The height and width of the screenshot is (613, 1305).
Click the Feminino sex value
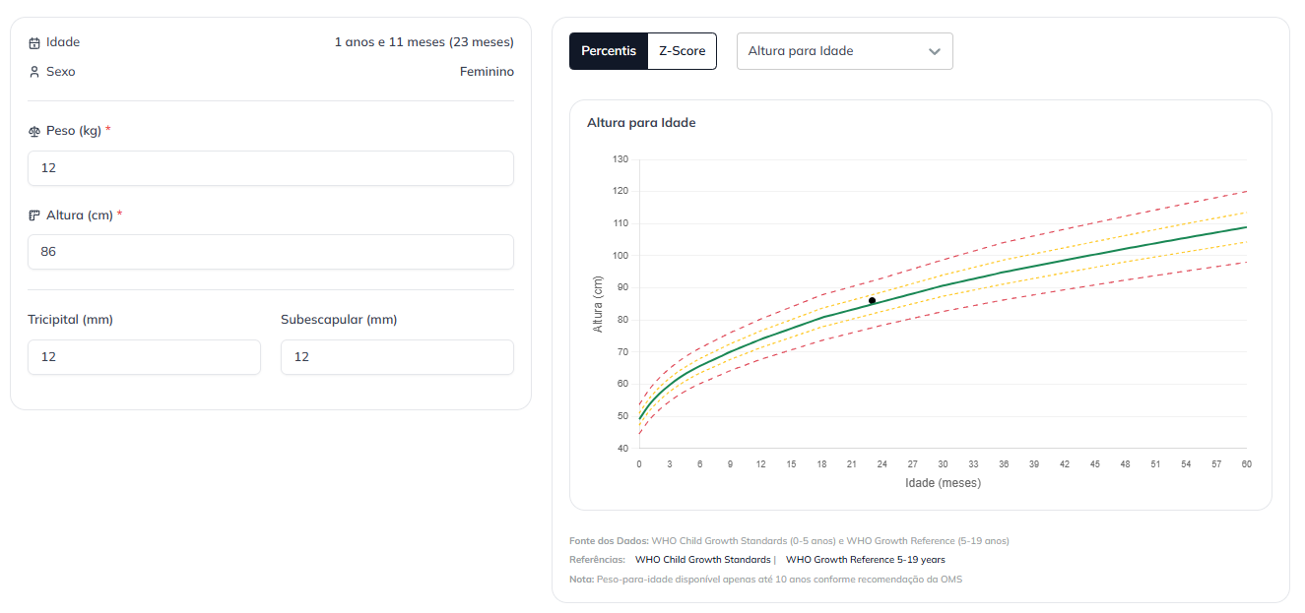point(487,72)
